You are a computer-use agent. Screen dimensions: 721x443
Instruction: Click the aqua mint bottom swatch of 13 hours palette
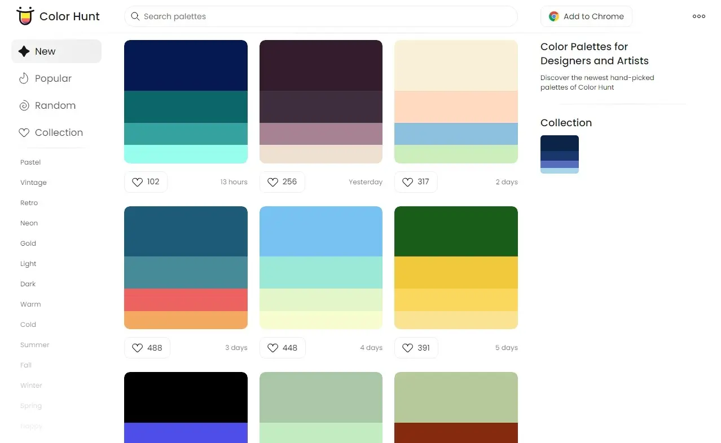[186, 154]
